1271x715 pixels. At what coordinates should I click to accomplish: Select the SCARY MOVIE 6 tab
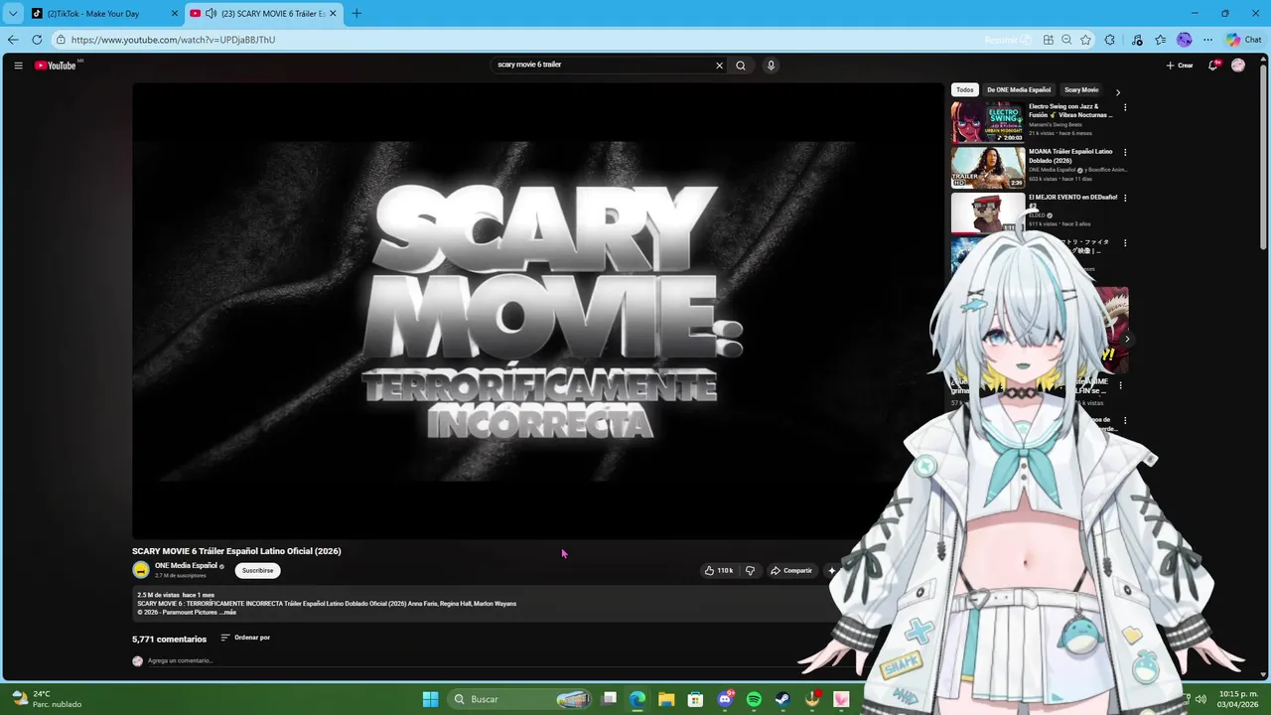264,13
